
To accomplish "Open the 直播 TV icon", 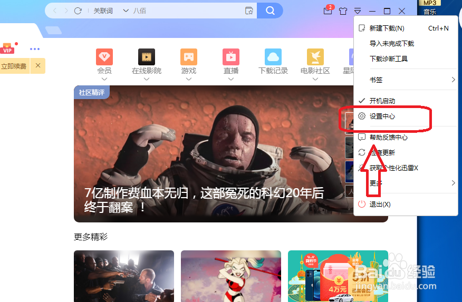I will pos(230,57).
